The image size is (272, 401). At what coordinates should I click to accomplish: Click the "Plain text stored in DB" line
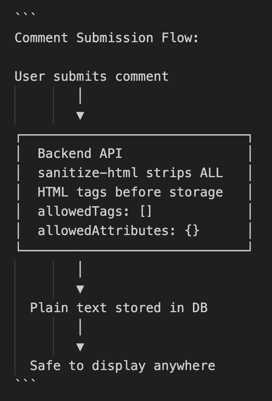click(119, 308)
